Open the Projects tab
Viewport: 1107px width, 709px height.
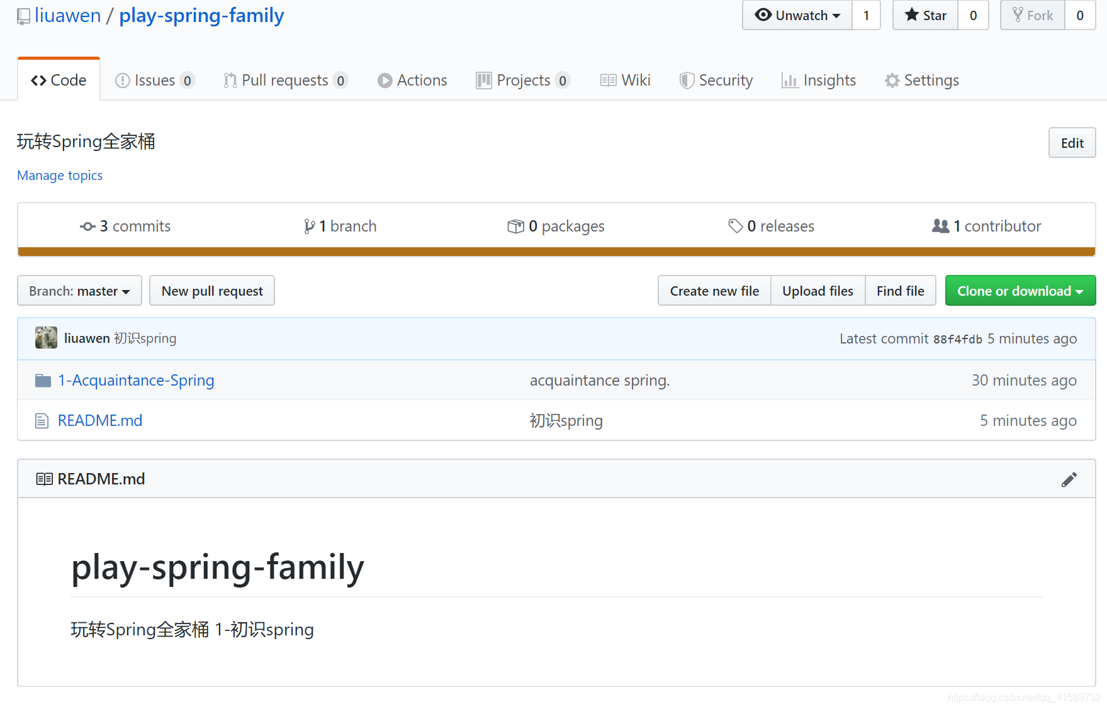523,81
